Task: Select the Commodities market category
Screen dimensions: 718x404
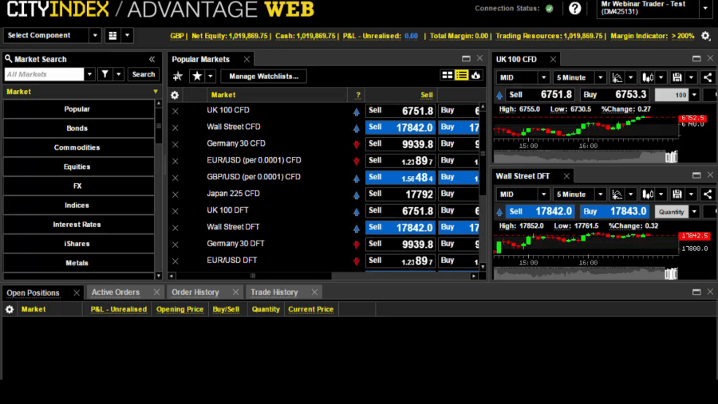Action: click(x=77, y=147)
